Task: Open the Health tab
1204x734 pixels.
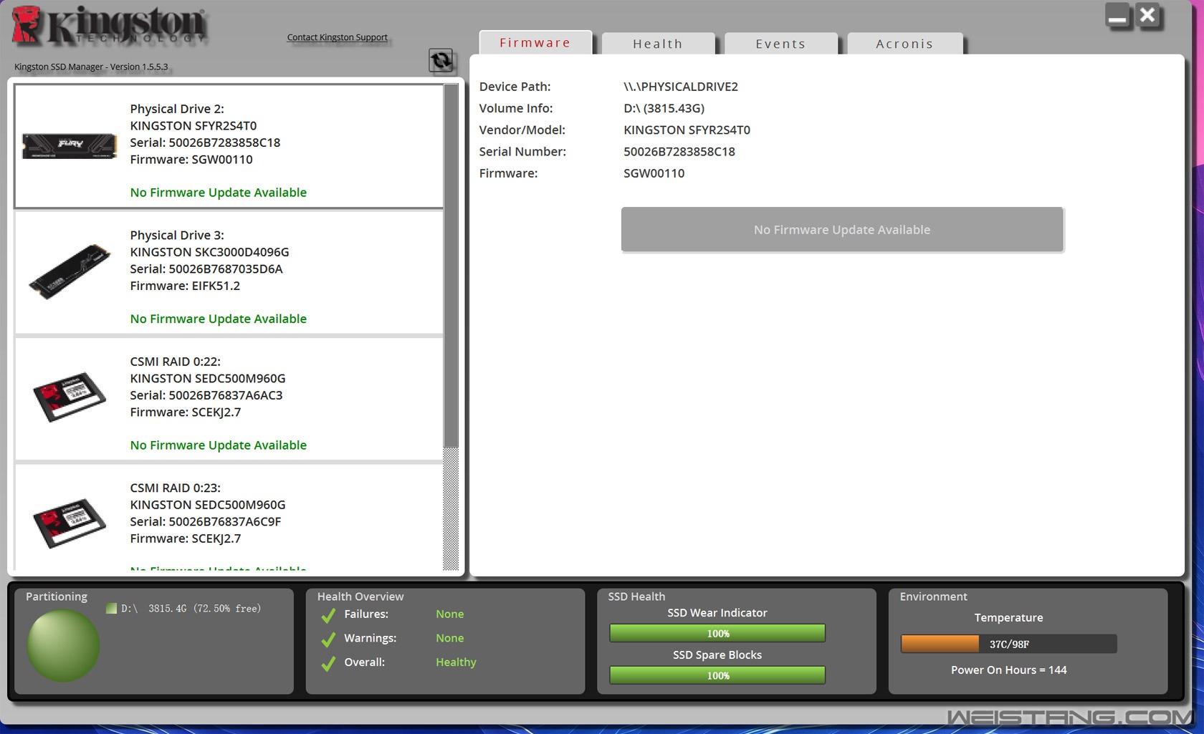Action: pos(658,44)
